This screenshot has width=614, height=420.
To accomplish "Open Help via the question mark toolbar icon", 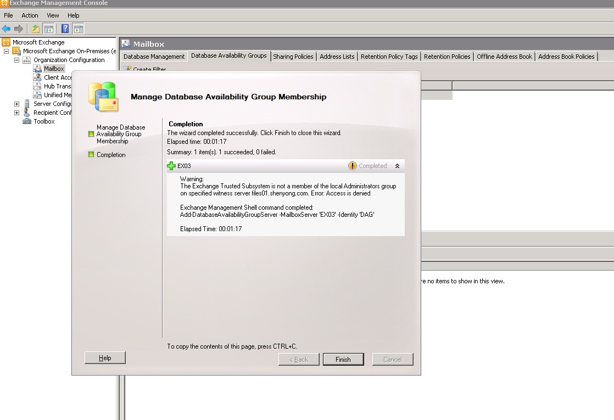I will [x=65, y=29].
